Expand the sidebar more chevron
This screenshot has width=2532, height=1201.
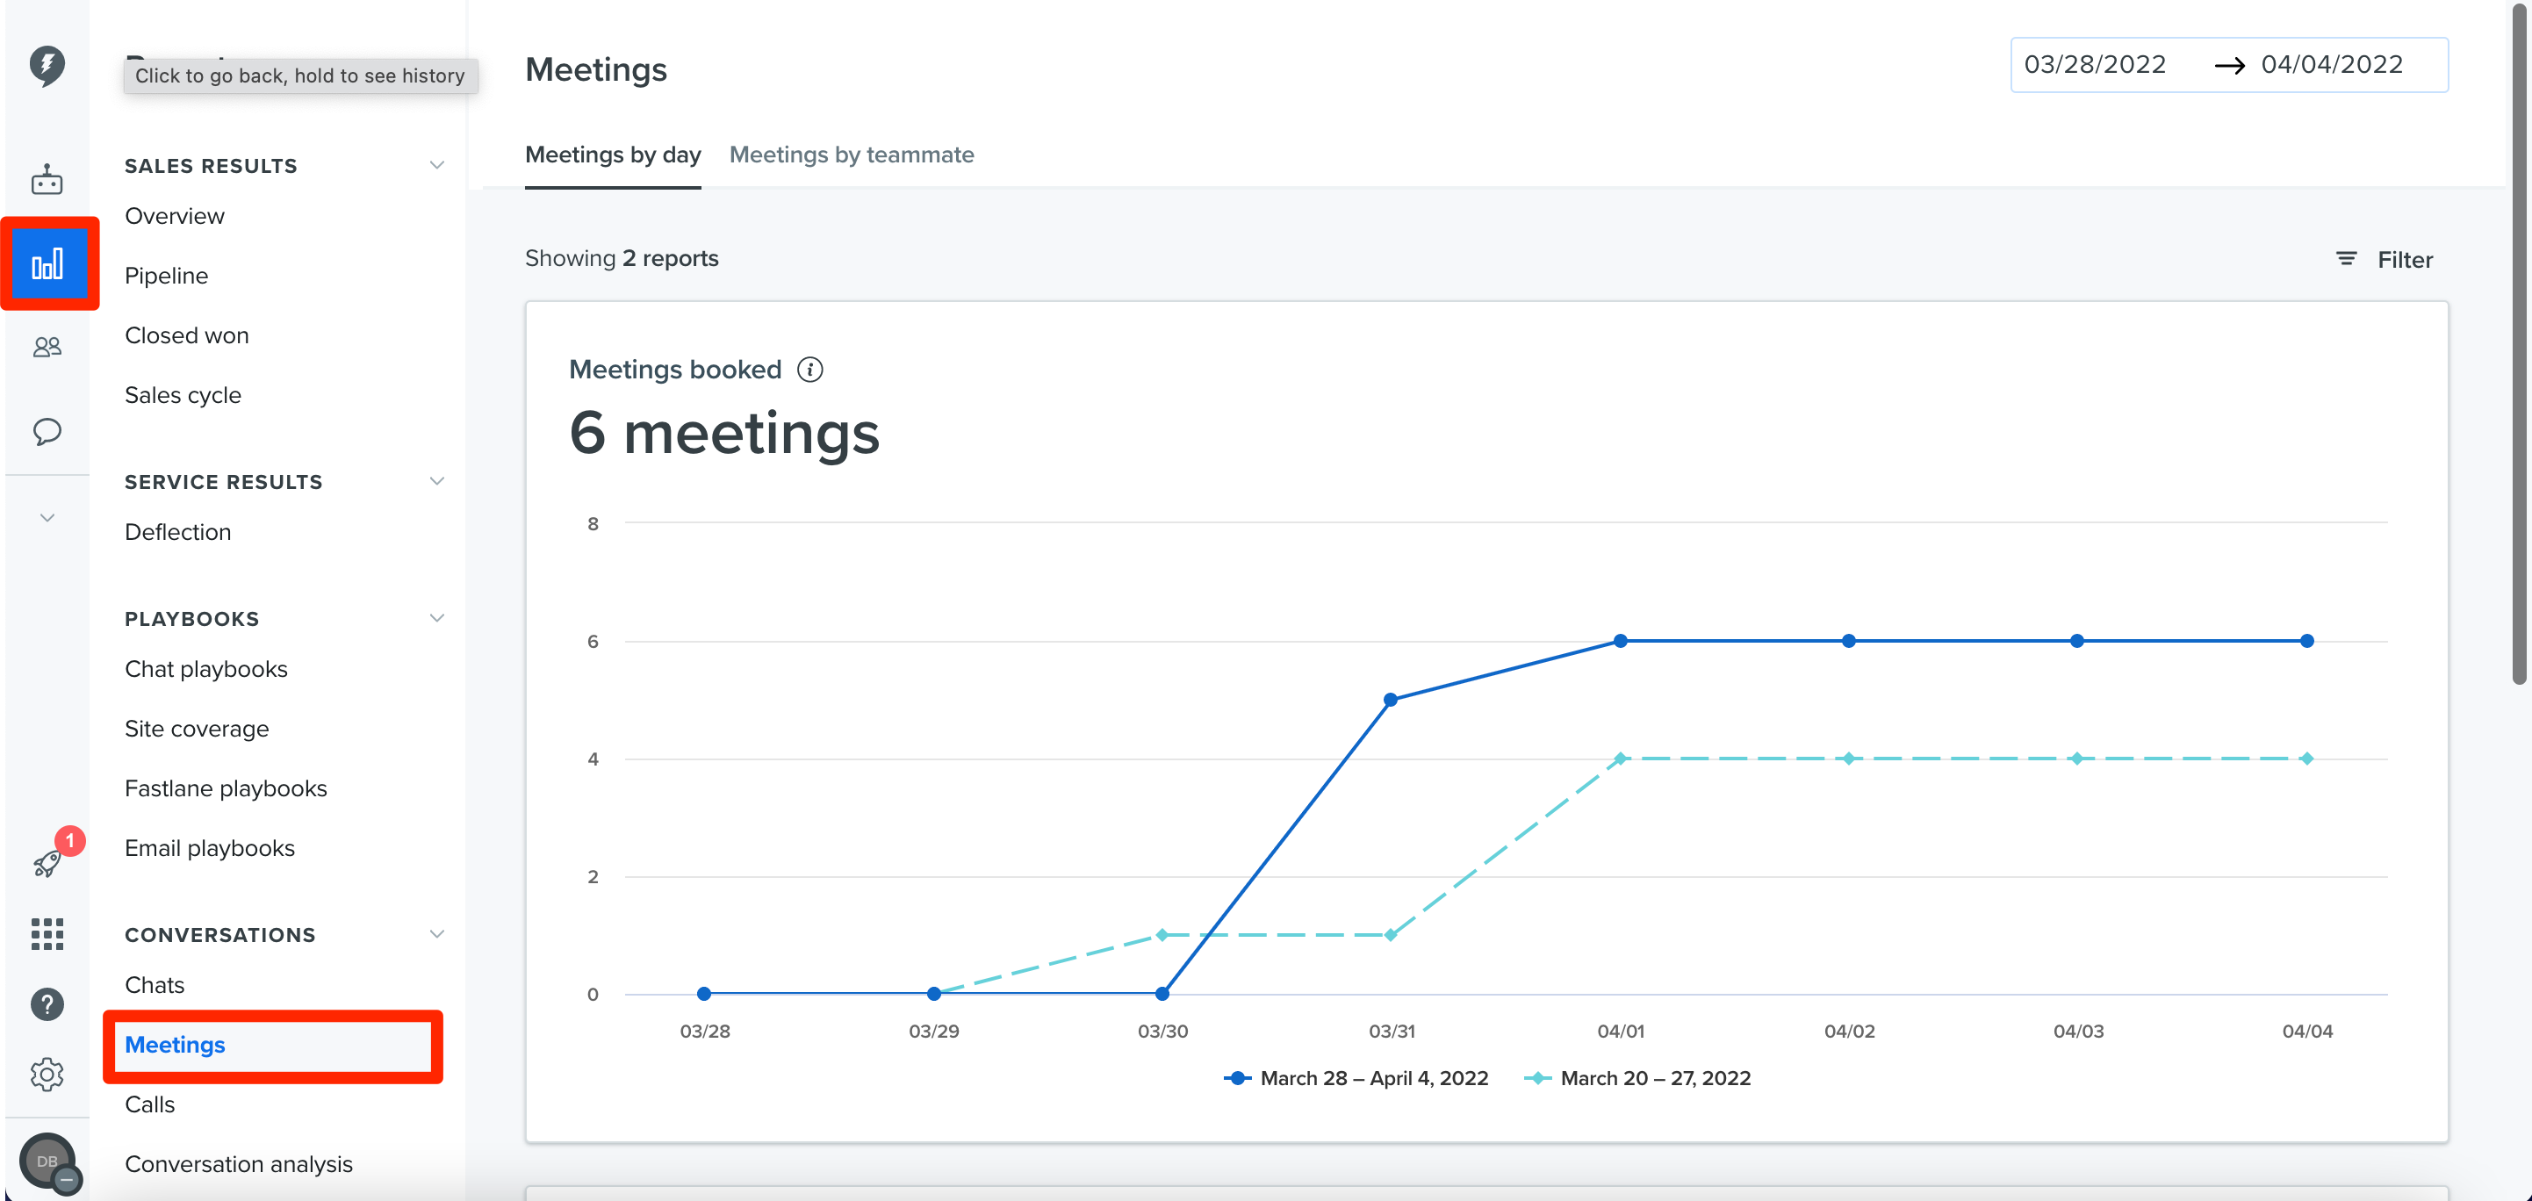click(x=47, y=517)
